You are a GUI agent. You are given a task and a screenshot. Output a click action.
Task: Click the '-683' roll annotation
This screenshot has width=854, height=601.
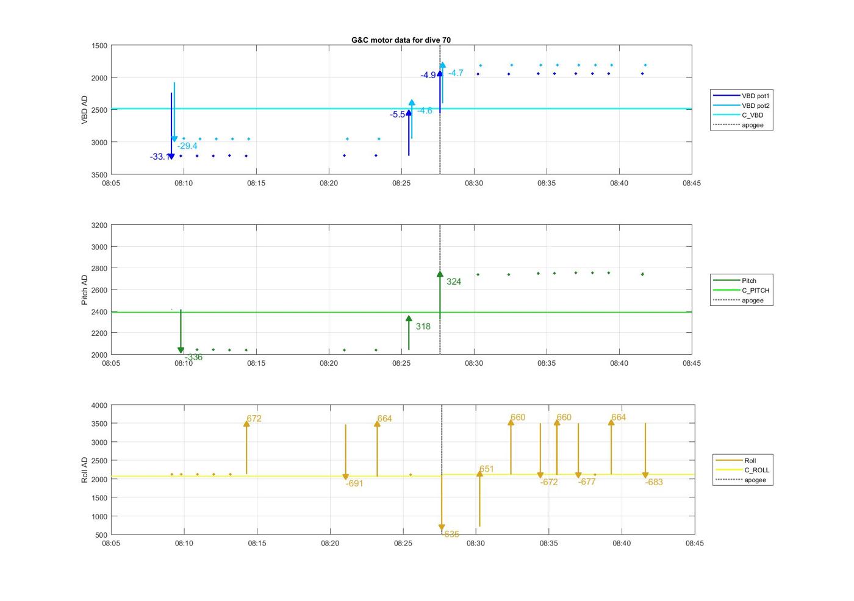tap(654, 482)
